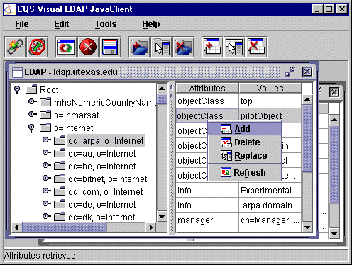The height and width of the screenshot is (265, 352).
Task: Open the Help menu
Action: tap(151, 24)
